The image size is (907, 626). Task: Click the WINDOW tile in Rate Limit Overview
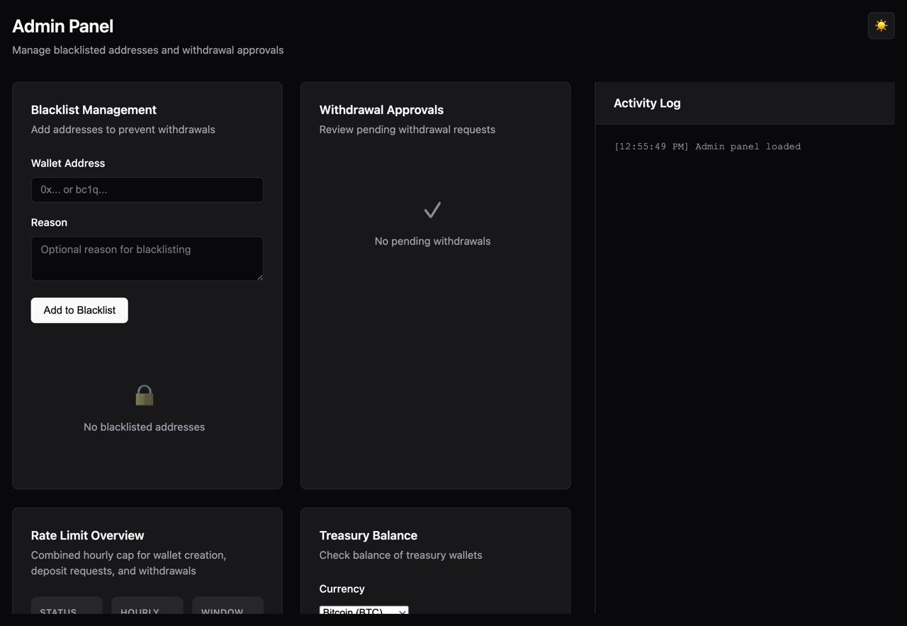pos(227,607)
